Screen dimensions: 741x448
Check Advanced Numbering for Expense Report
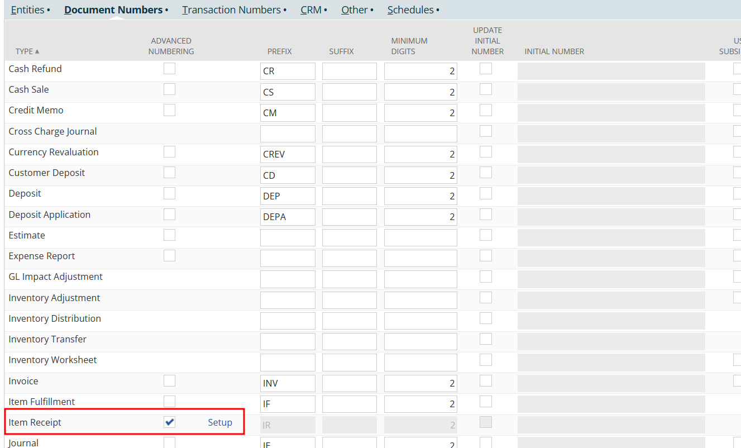coord(169,256)
